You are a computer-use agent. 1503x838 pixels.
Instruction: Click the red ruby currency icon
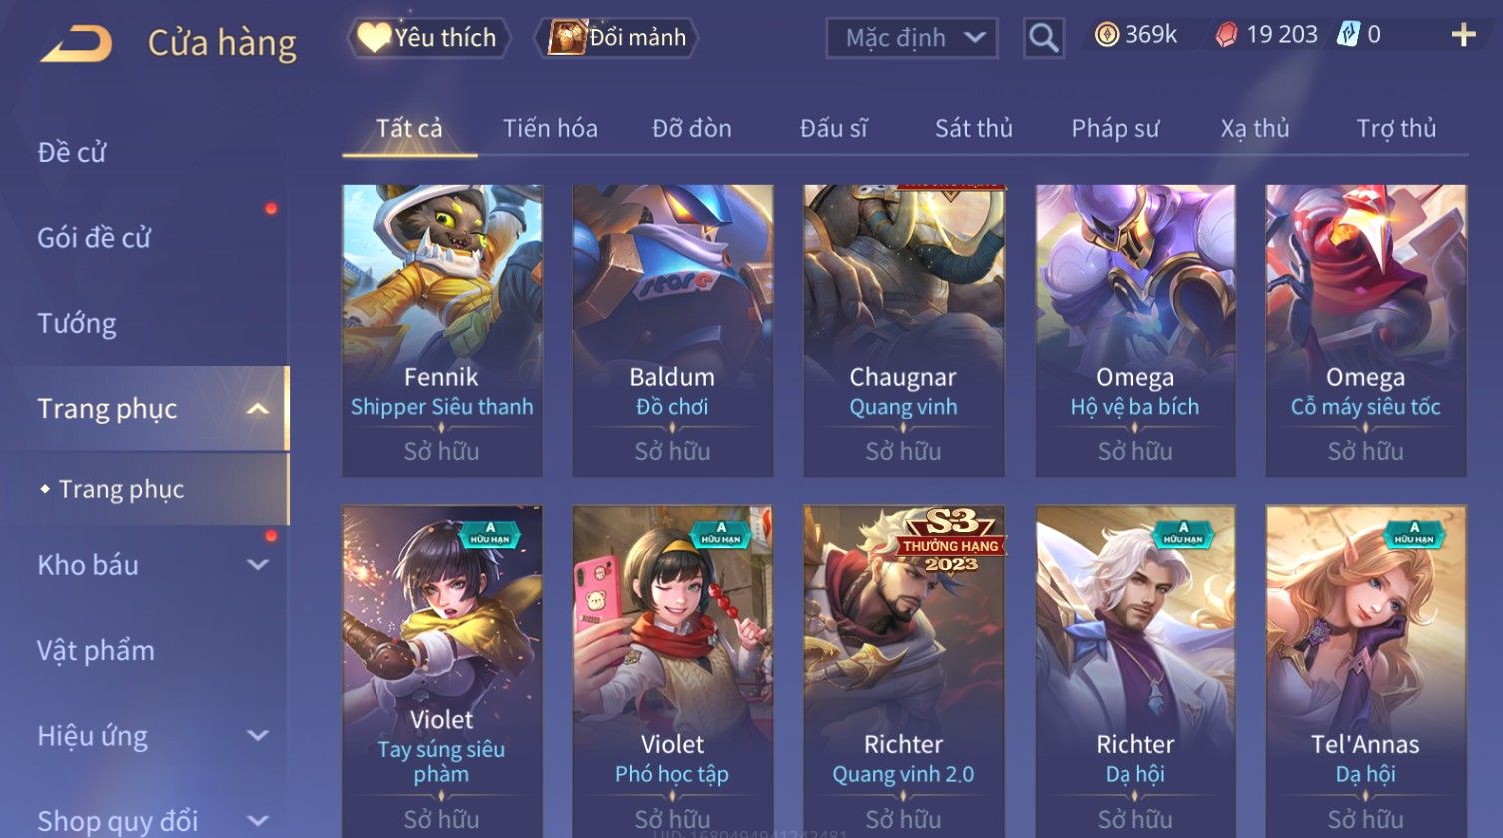tap(1226, 35)
